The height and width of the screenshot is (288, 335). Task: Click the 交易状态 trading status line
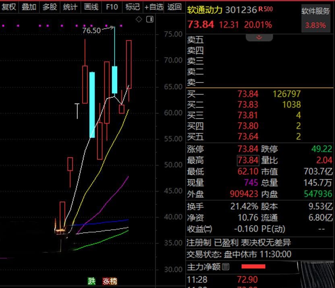pos(239,255)
